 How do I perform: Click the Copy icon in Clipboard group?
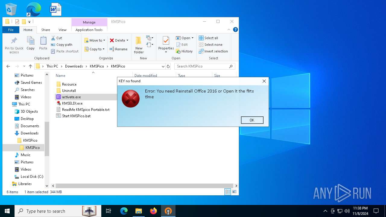30,43
